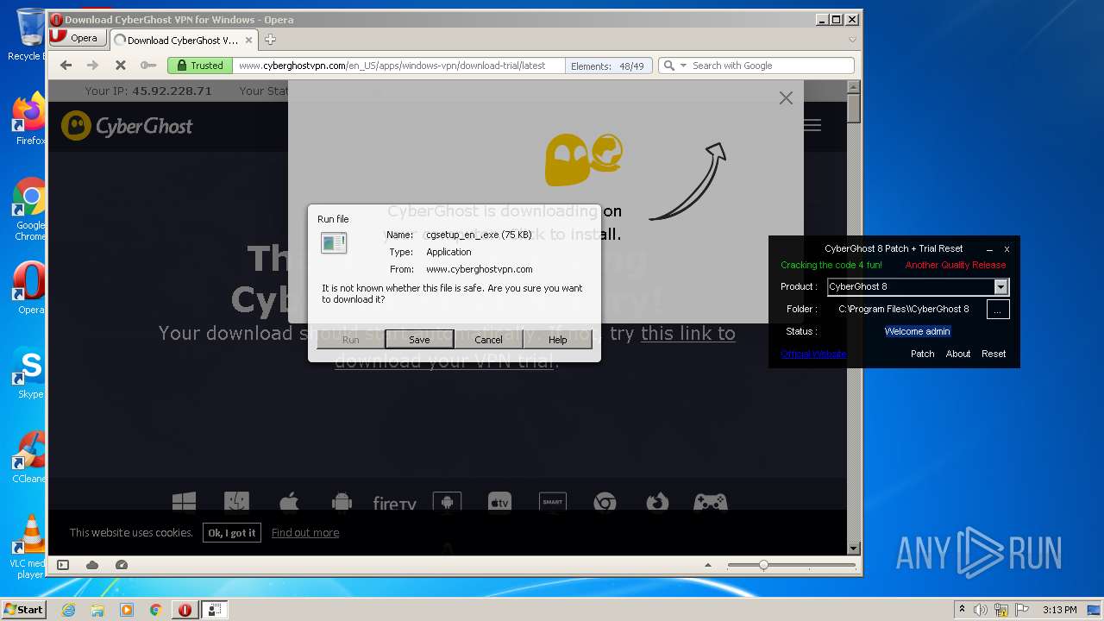Click the page vertical scrollbar down arrow
This screenshot has width=1104, height=621.
tap(854, 548)
